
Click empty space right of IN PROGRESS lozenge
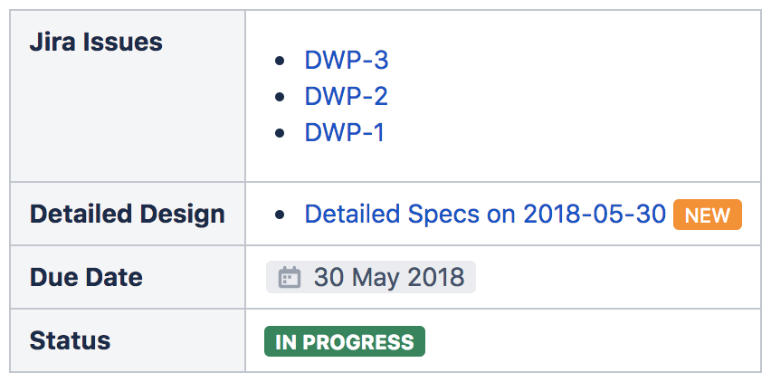[588, 341]
